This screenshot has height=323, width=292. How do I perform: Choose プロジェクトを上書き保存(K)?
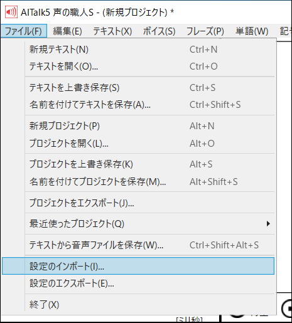coord(138,164)
